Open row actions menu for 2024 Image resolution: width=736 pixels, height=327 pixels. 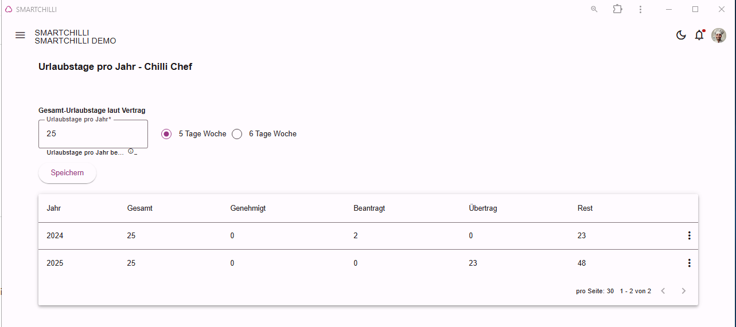coord(689,235)
